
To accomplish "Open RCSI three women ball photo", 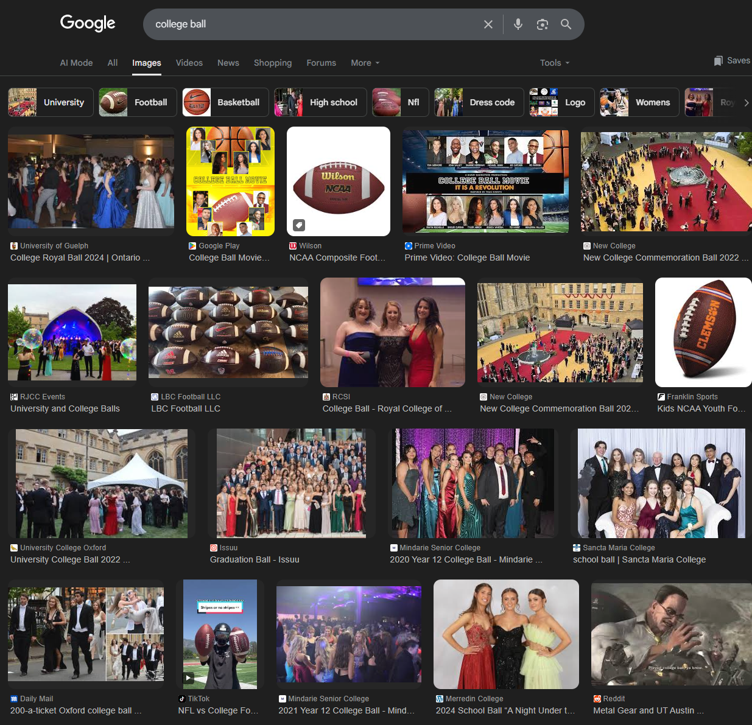I will 393,332.
